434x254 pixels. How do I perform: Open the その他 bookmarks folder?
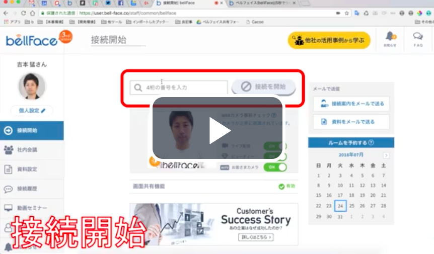424,22
